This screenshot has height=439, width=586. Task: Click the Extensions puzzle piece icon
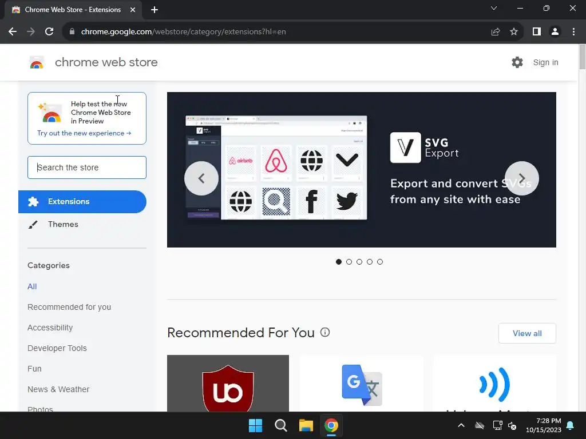(33, 202)
